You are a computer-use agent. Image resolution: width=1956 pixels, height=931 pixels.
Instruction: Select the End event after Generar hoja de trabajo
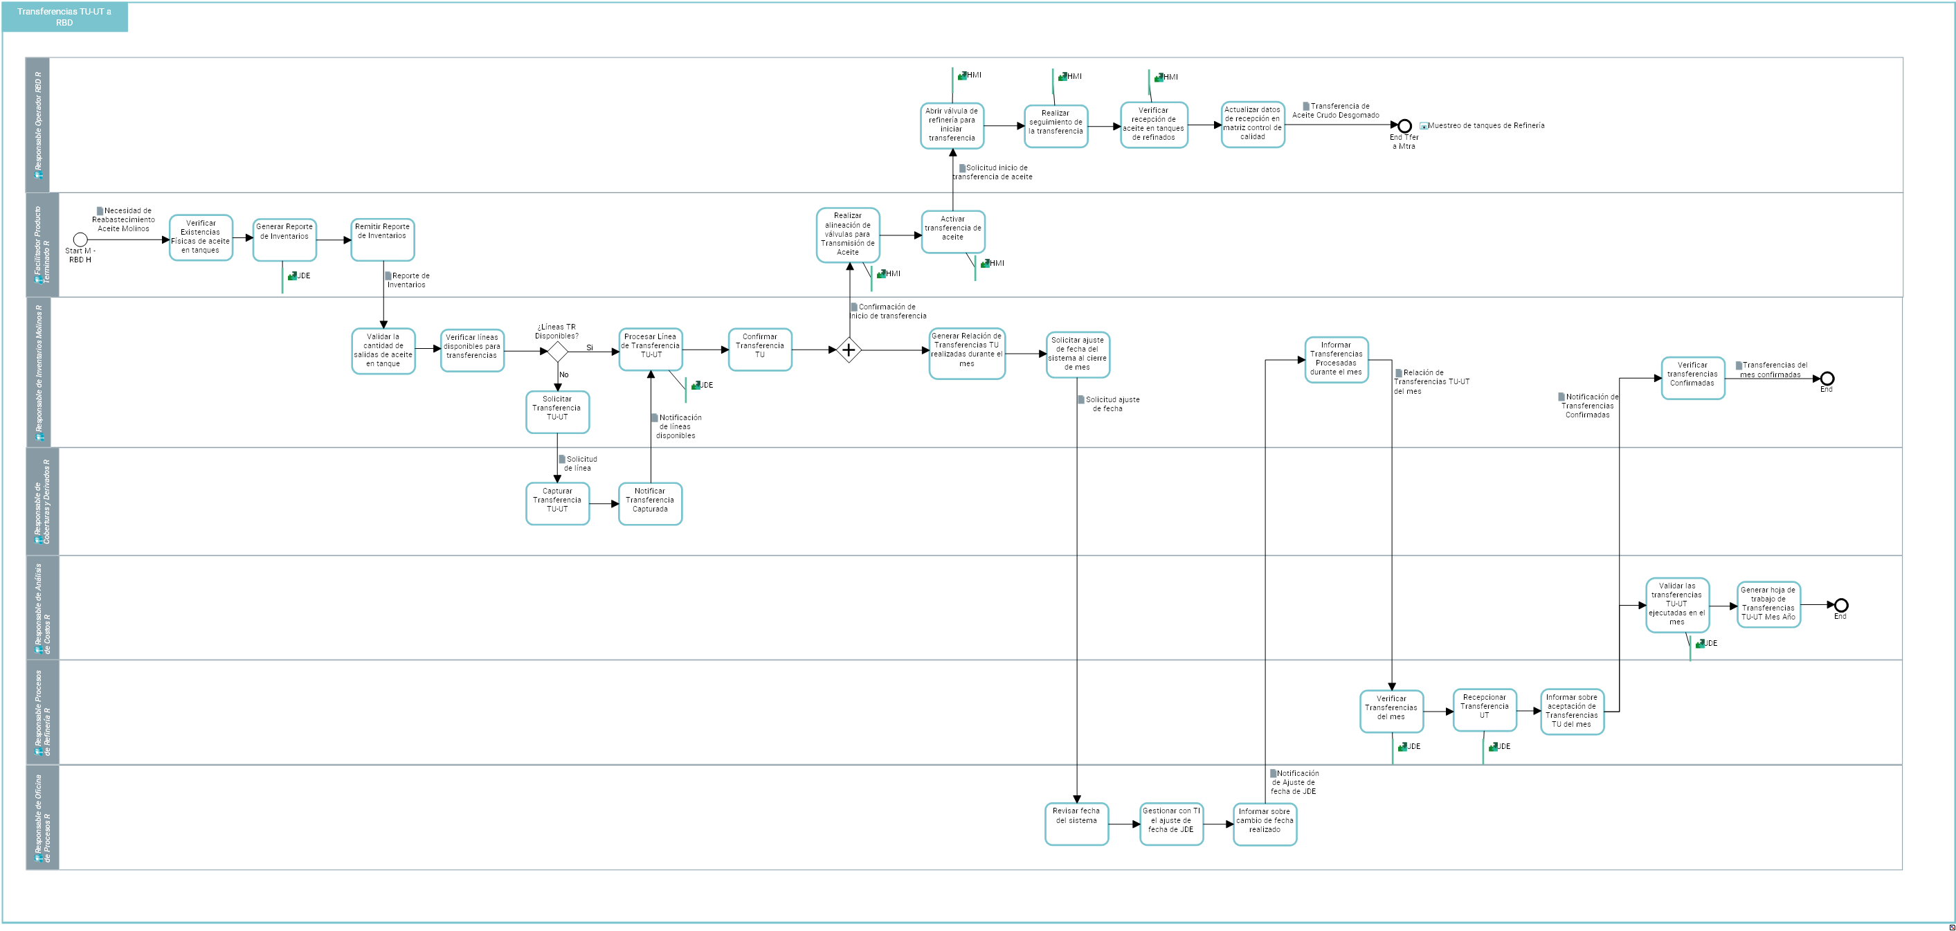click(1840, 605)
